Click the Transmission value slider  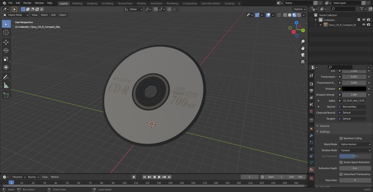(x=354, y=77)
